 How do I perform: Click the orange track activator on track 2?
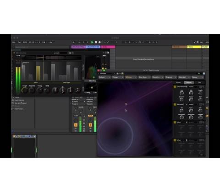point(90,125)
